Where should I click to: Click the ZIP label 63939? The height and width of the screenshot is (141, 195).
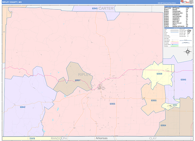pyautogui.click(x=160, y=74)
